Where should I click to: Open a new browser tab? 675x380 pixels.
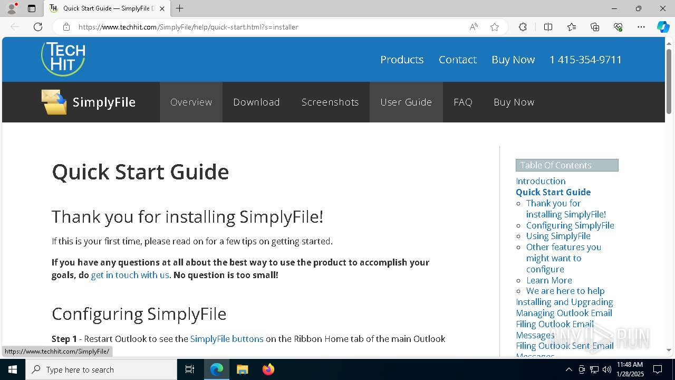180,8
